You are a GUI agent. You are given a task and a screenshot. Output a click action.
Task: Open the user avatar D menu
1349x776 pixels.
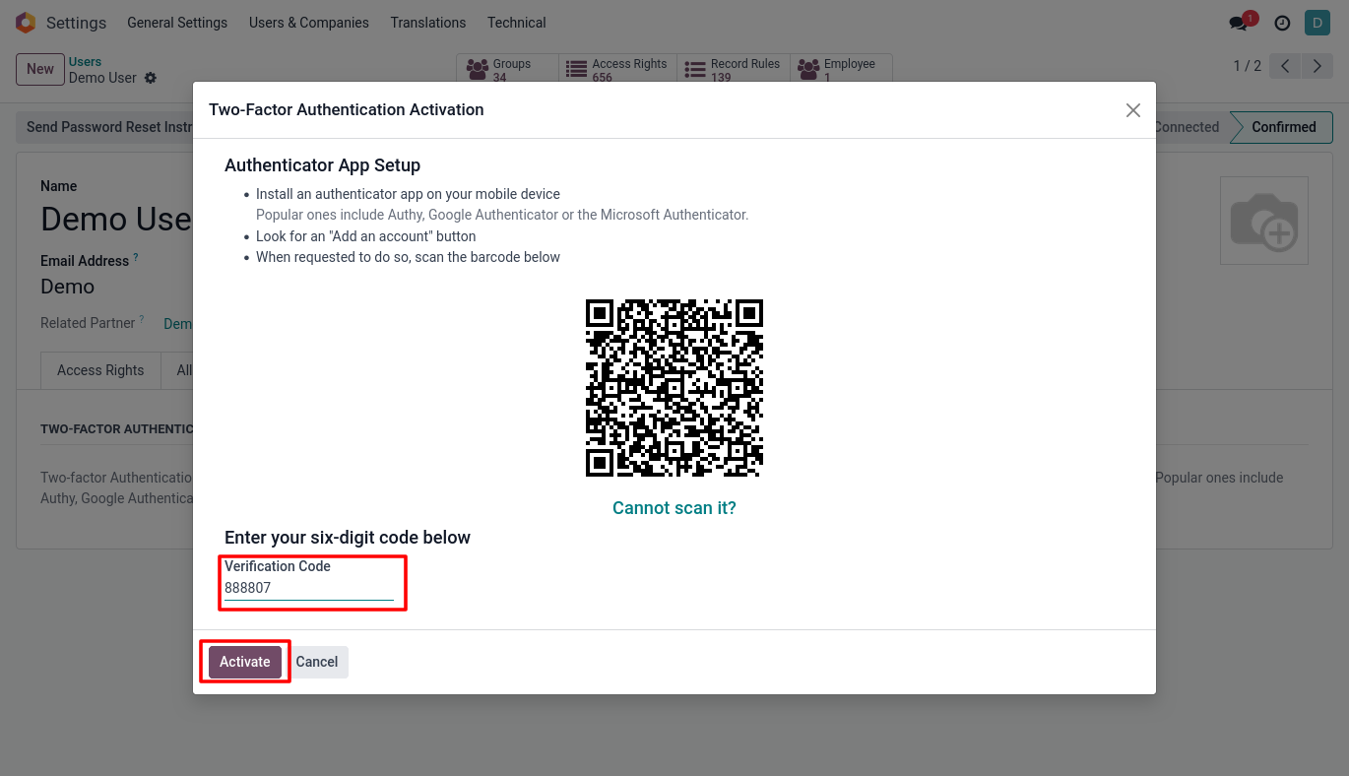(1317, 23)
